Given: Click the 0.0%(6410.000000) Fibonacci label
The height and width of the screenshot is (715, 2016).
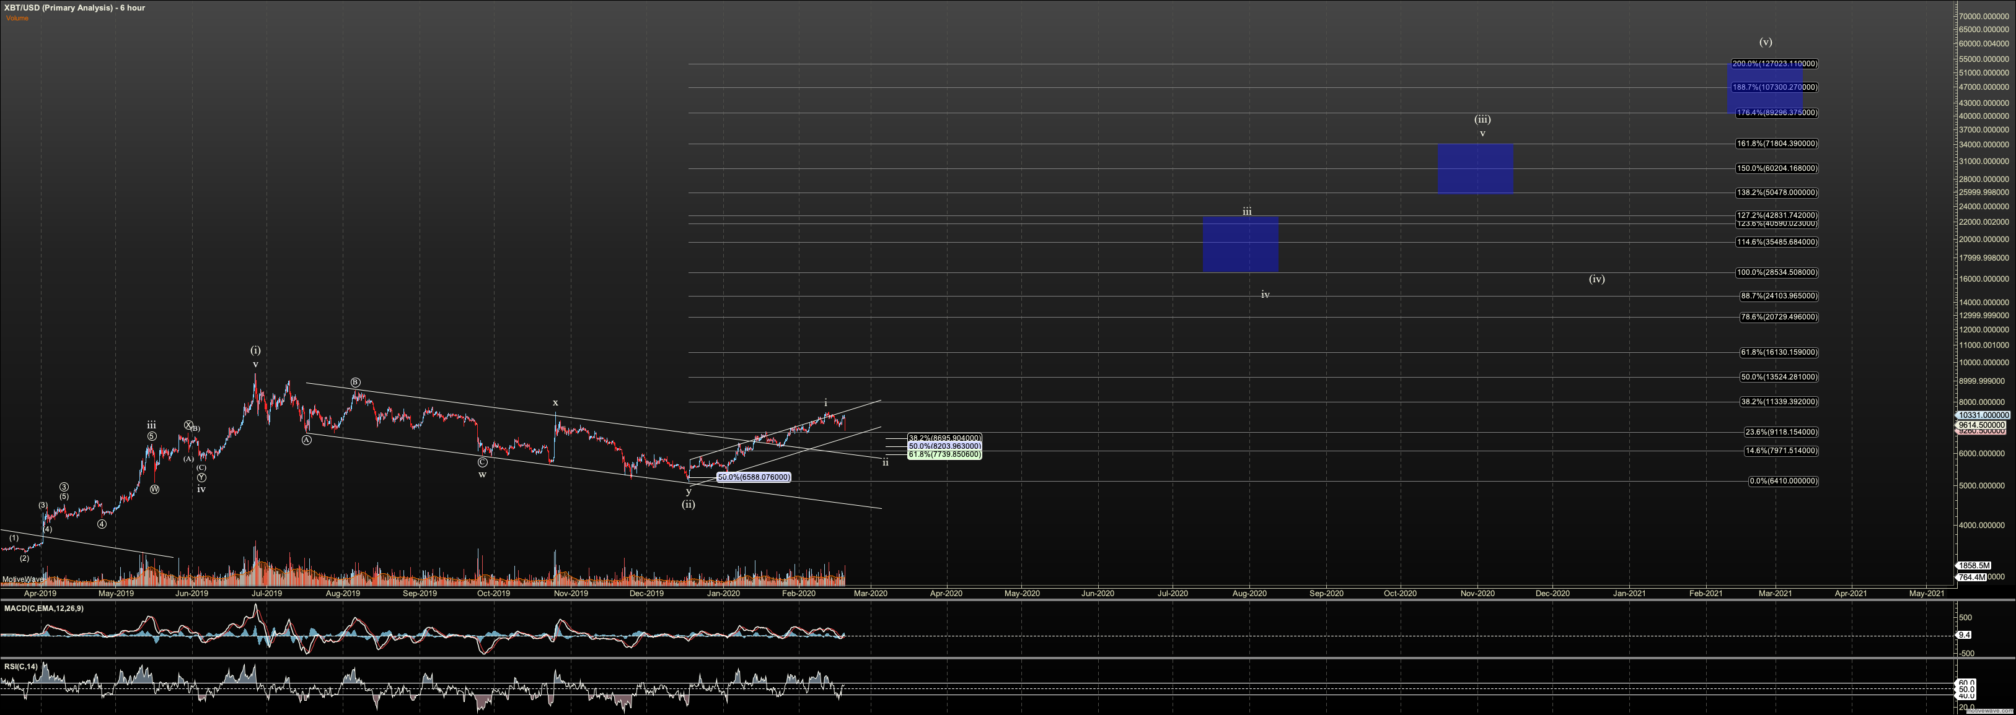Looking at the screenshot, I should pyautogui.click(x=1784, y=482).
